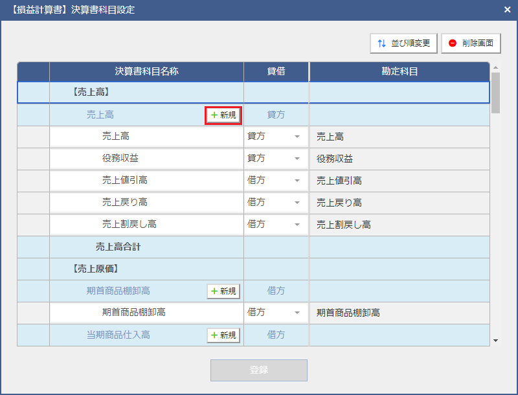Add new item under 当期商品仕入高 group
The height and width of the screenshot is (395, 518).
[x=223, y=335]
